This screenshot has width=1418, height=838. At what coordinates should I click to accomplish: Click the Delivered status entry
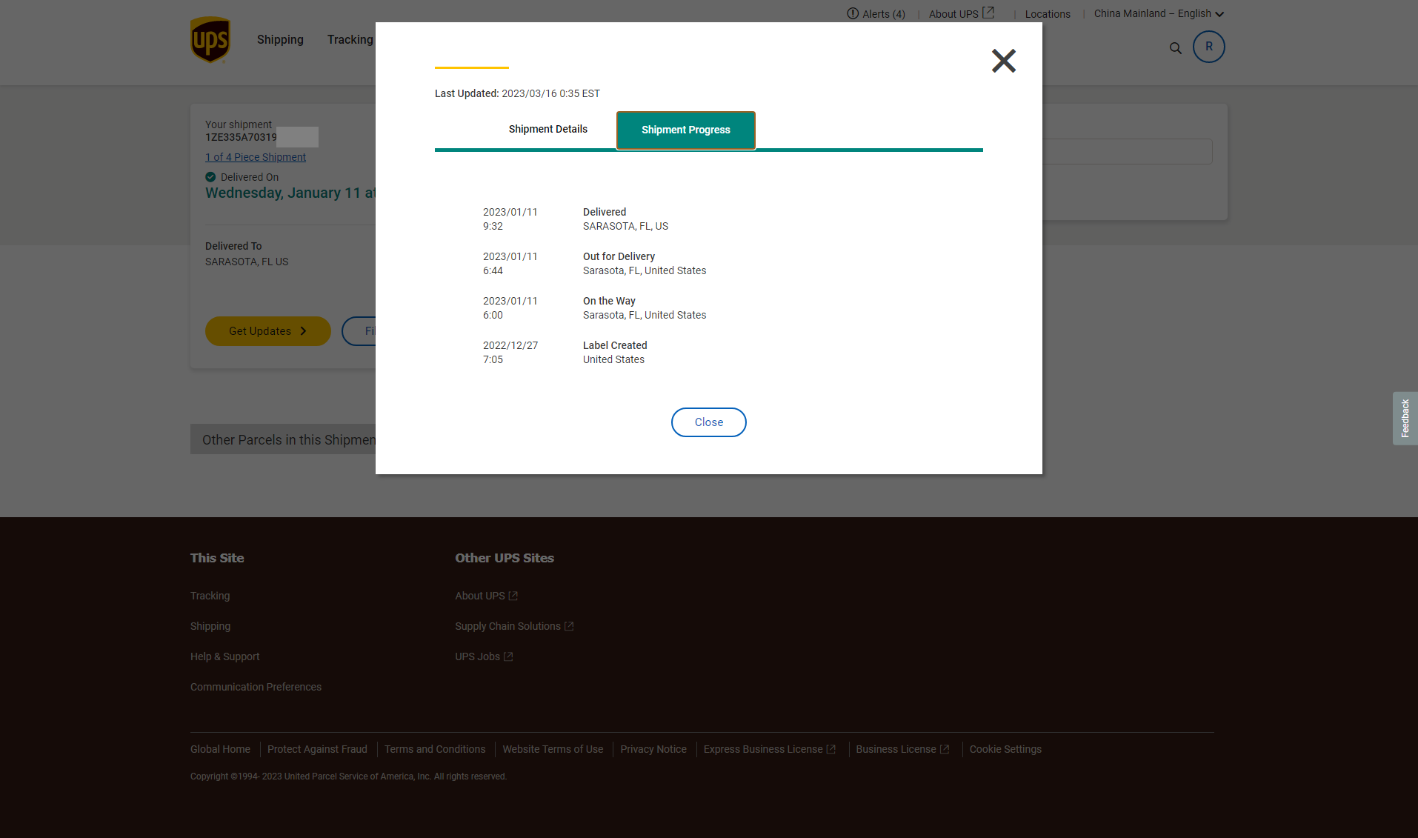(604, 212)
